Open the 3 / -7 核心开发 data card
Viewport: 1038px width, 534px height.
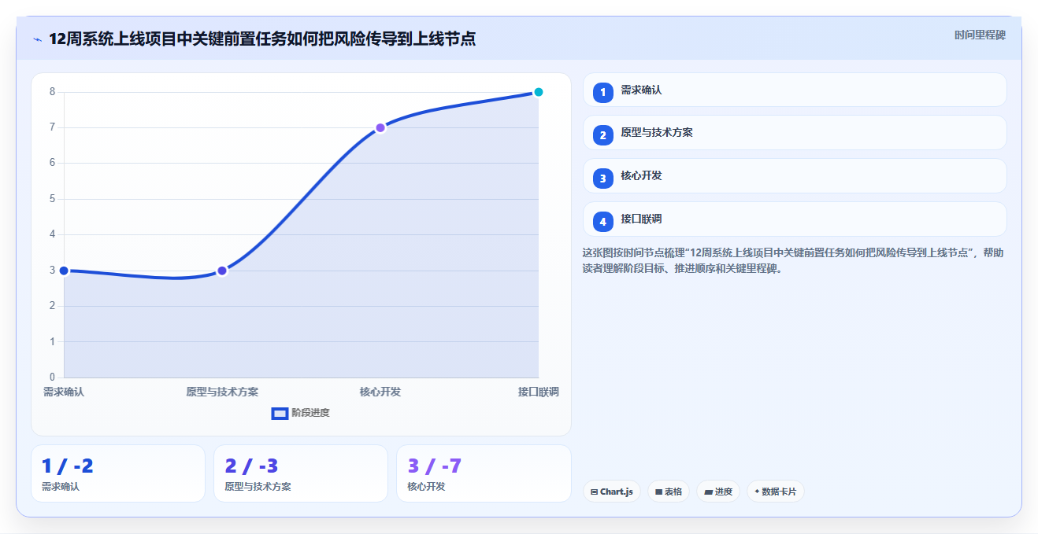(x=484, y=473)
